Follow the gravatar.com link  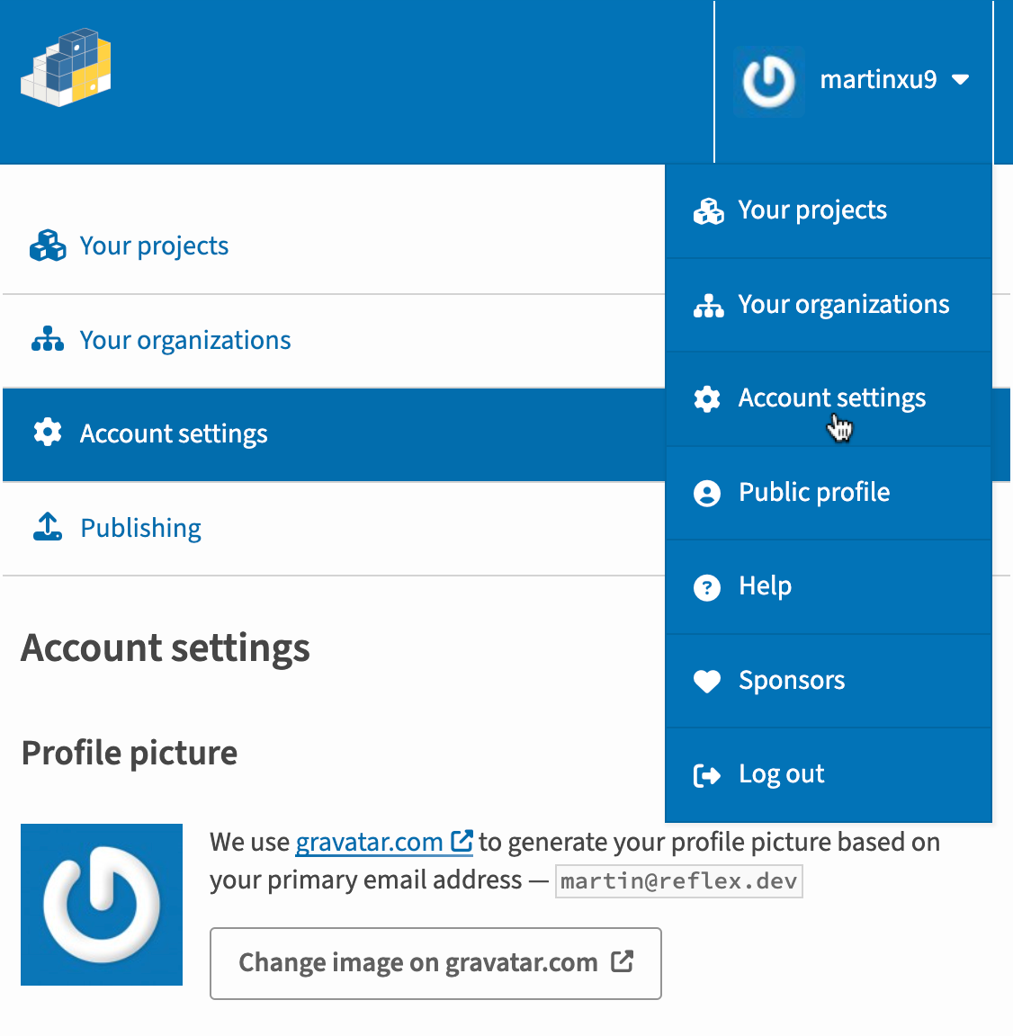pyautogui.click(x=369, y=843)
